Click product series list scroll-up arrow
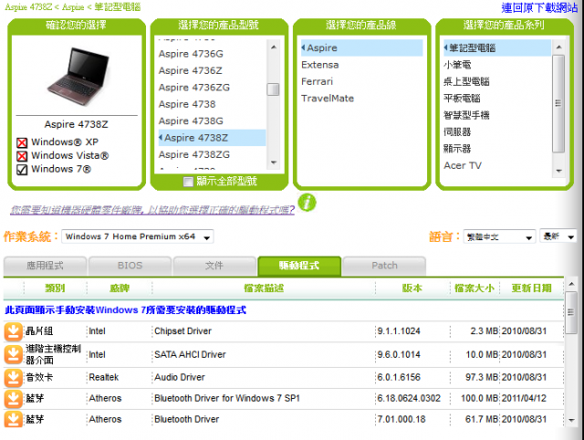Screen dimensions: 584x440 (x=558, y=47)
